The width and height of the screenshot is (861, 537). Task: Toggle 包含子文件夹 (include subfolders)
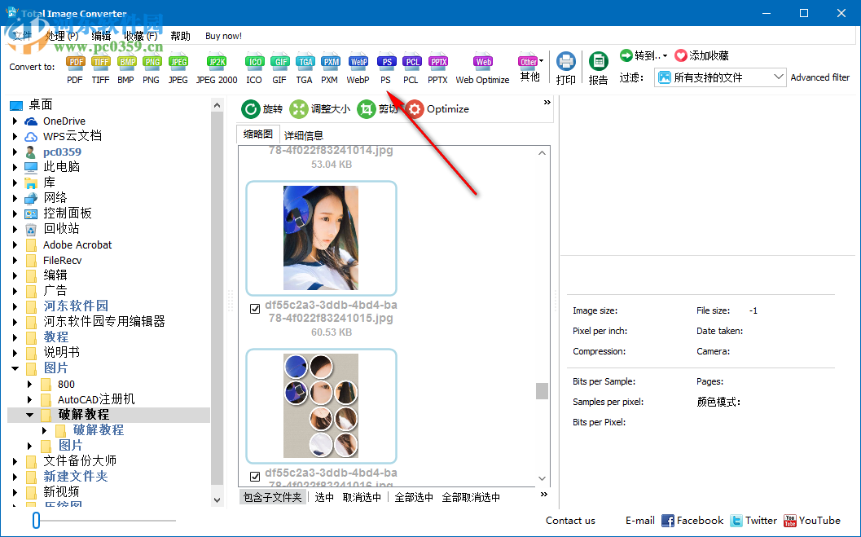point(272,496)
